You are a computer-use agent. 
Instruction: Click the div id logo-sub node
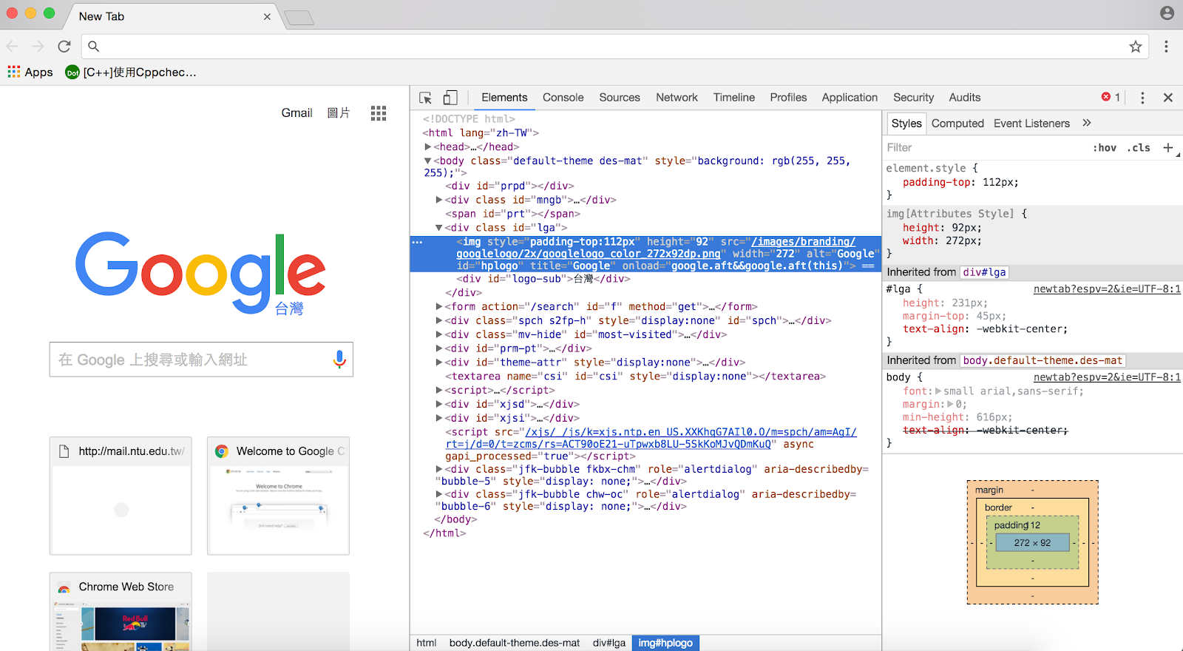pyautogui.click(x=543, y=279)
